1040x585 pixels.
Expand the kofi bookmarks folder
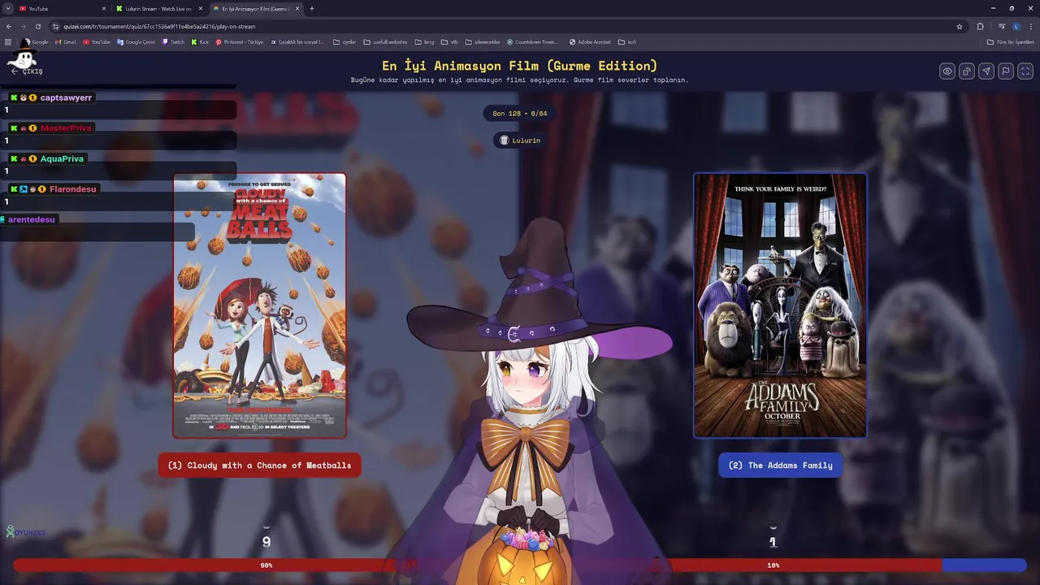pyautogui.click(x=626, y=41)
